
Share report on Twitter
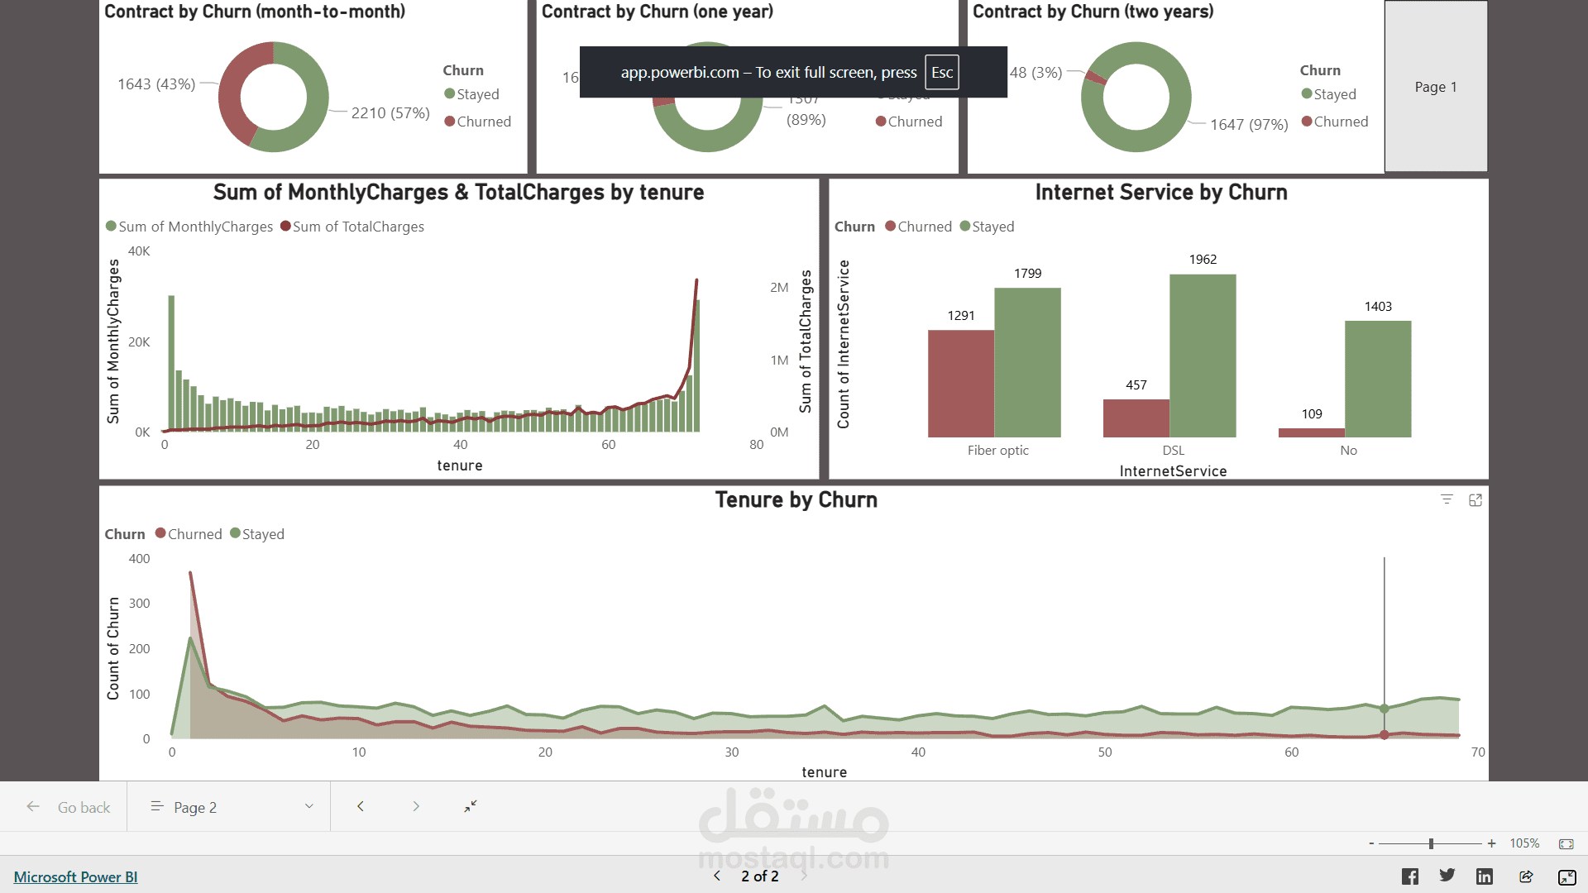click(1447, 876)
